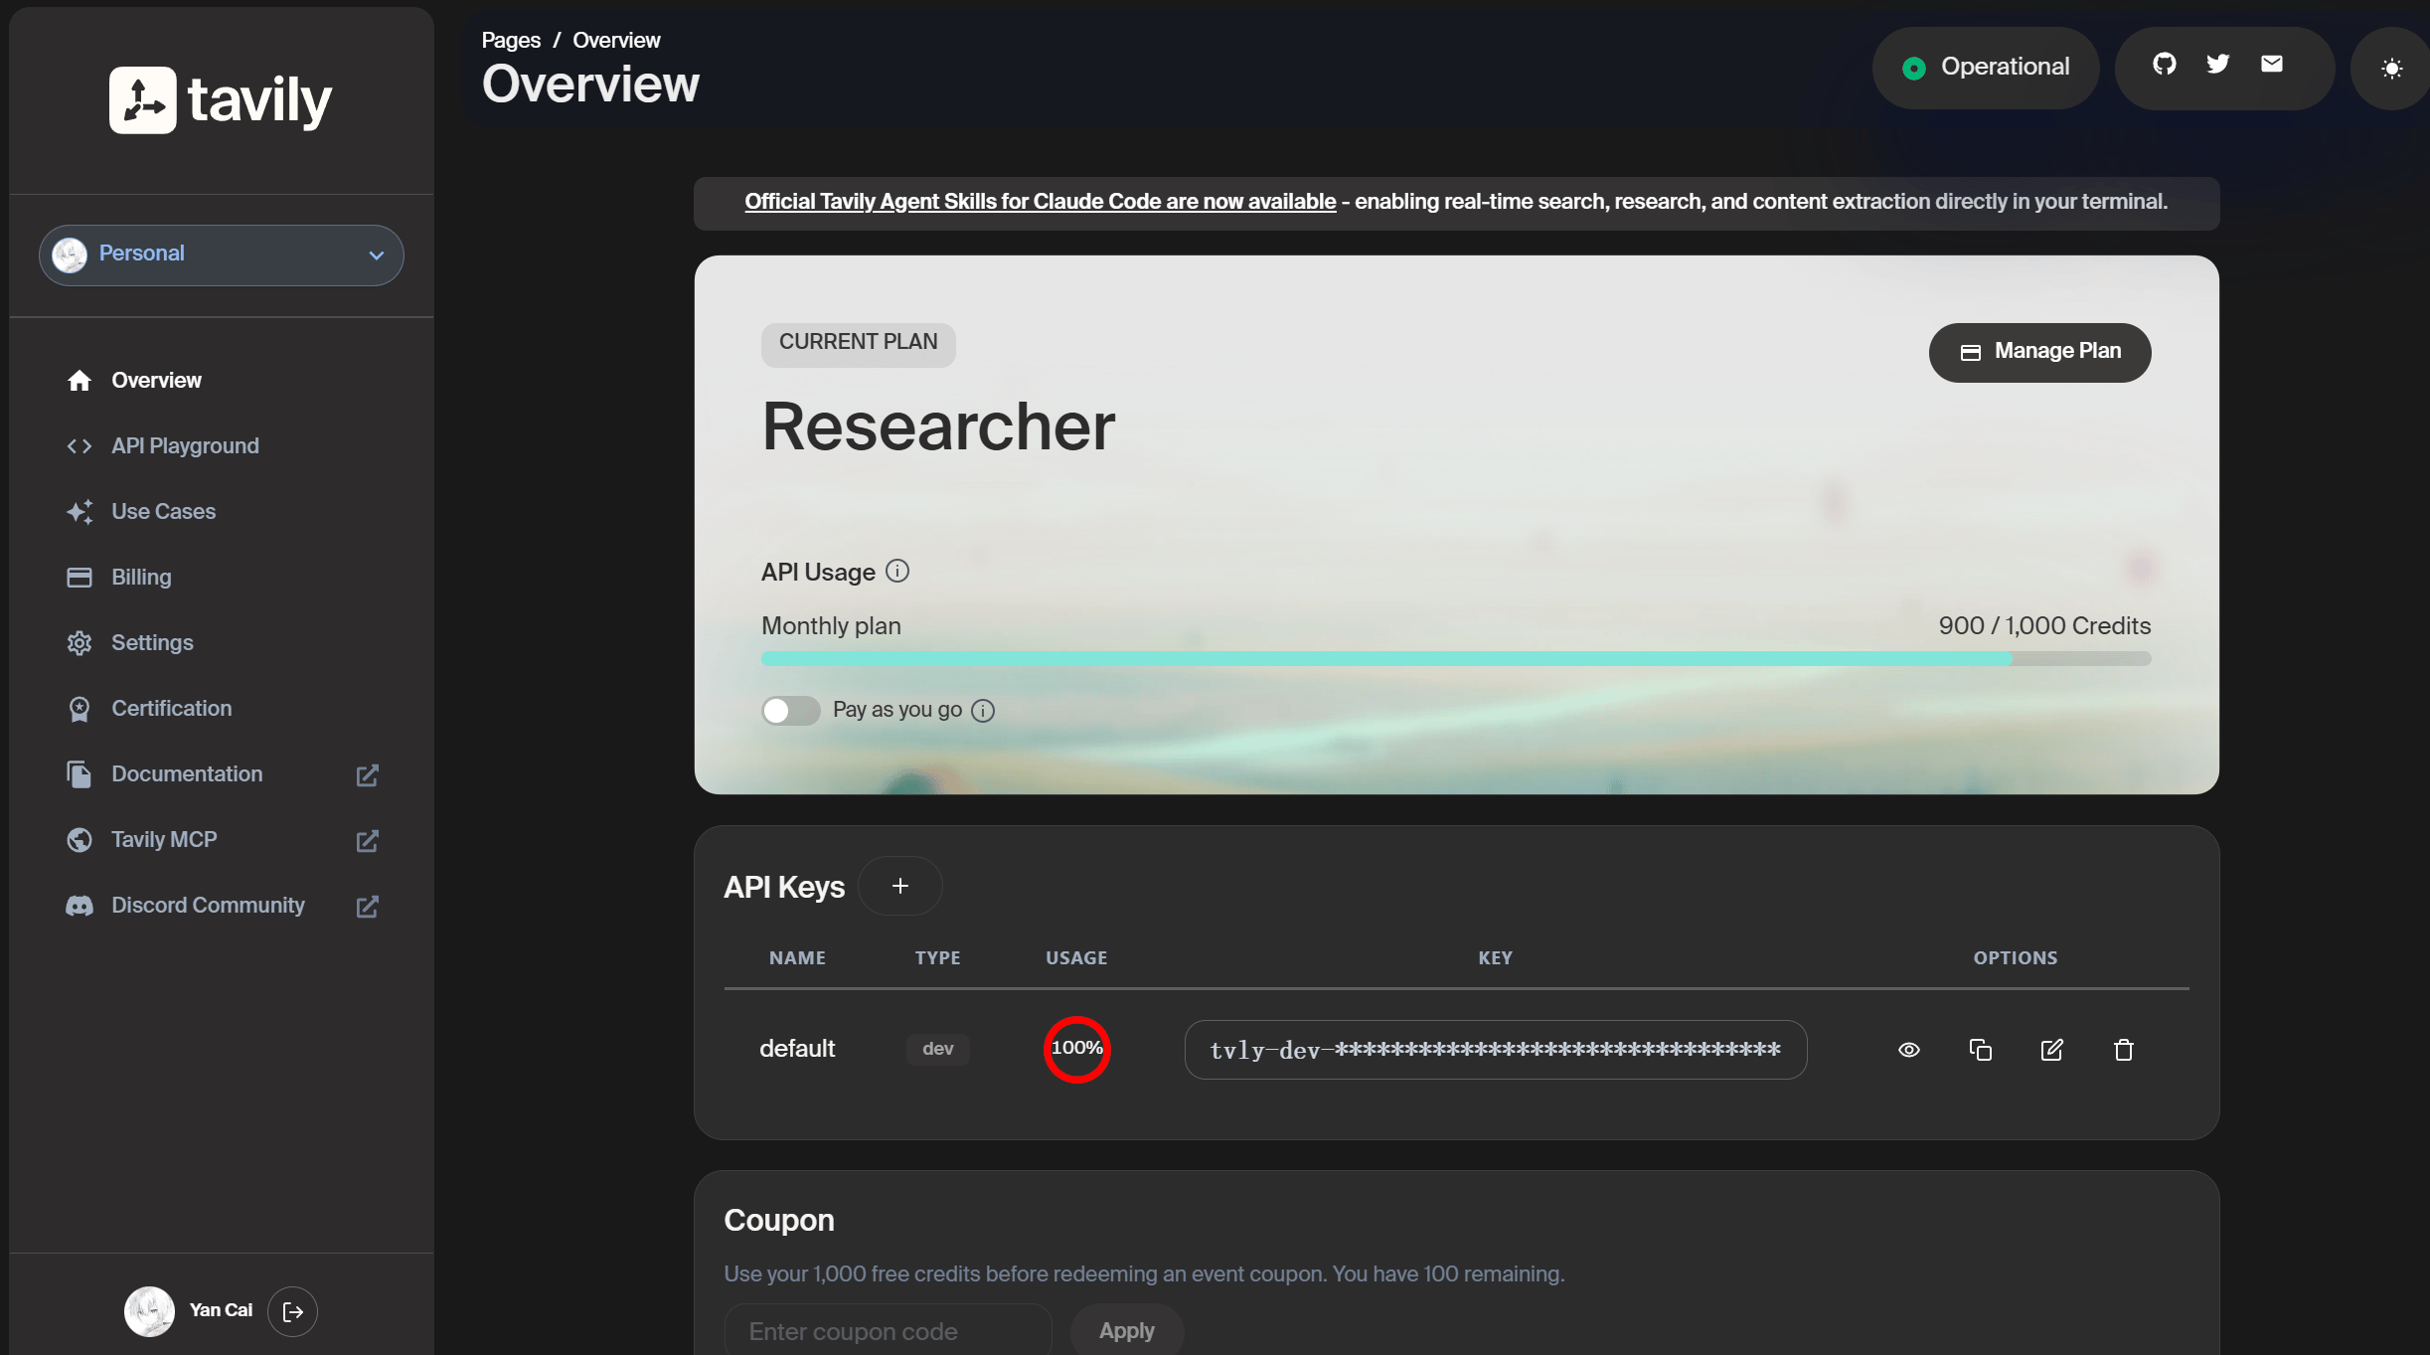Click the Manage Plan button
Image resolution: width=2430 pixels, height=1355 pixels.
tap(2039, 352)
